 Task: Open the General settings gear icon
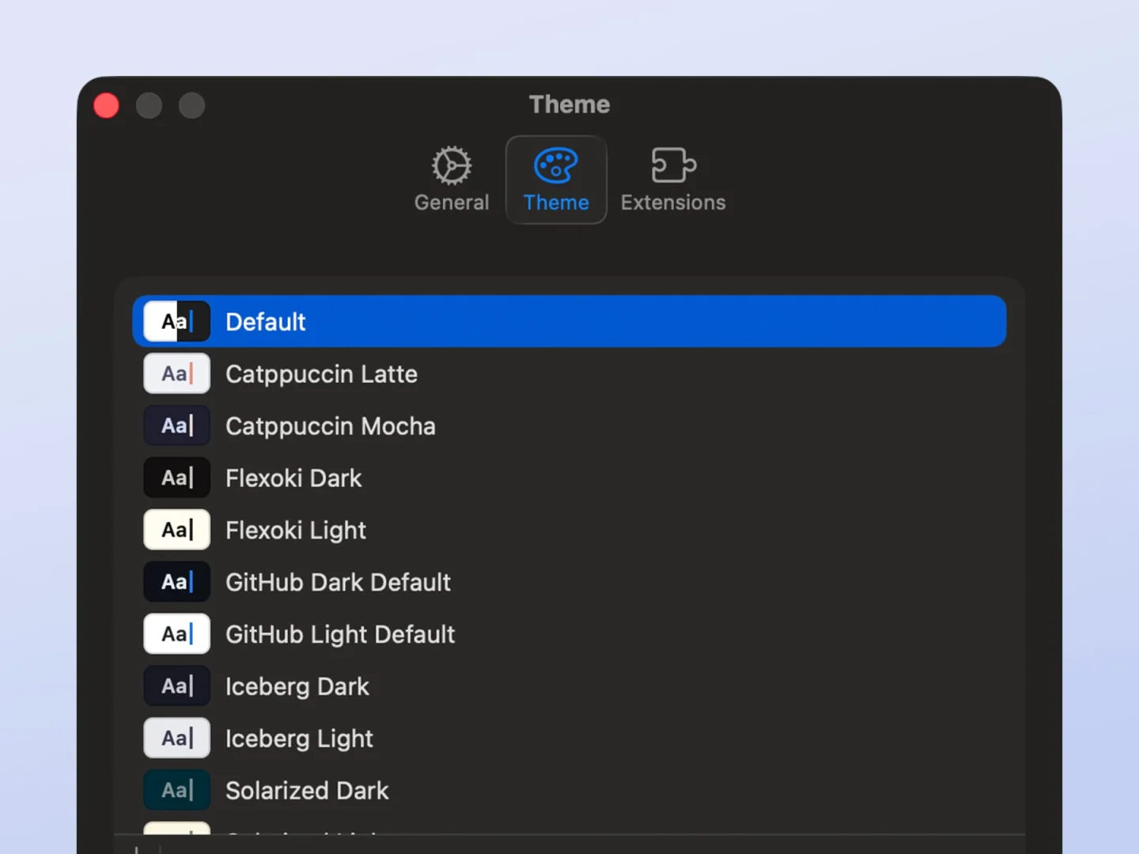(452, 165)
